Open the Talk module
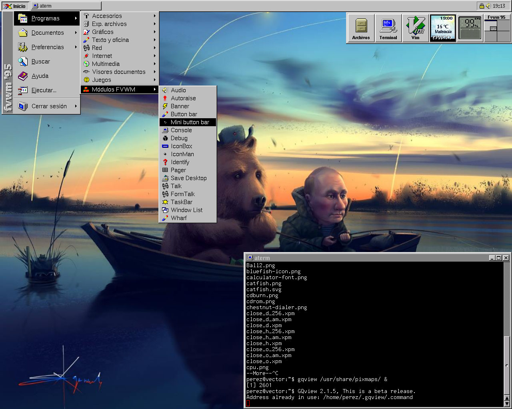The image size is (512, 409). [x=188, y=186]
